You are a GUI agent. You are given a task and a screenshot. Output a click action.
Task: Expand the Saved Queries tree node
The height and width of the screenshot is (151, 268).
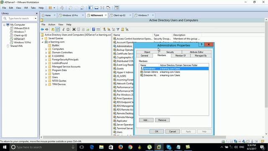pos(42,39)
